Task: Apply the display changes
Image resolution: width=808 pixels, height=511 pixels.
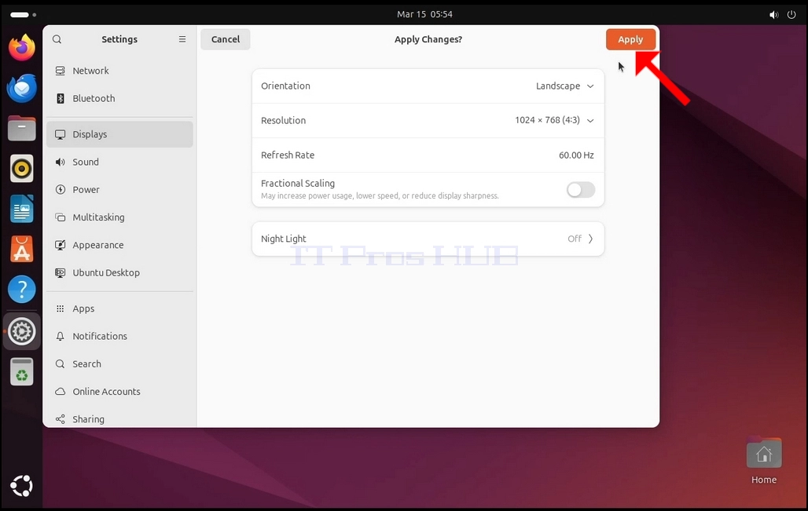Action: pyautogui.click(x=630, y=39)
